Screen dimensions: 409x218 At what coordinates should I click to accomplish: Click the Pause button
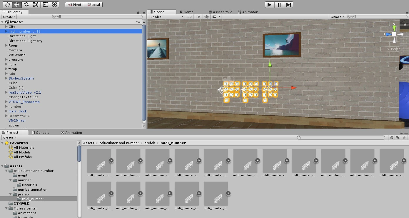[x=279, y=4]
